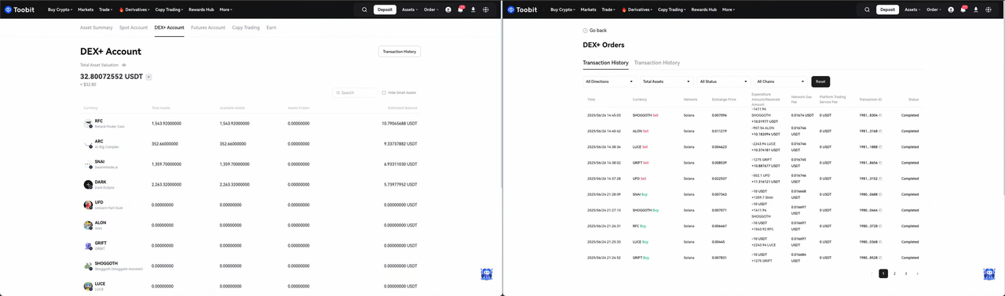
Task: Click the ARC AI Rig Complex icon
Action: [x=88, y=144]
